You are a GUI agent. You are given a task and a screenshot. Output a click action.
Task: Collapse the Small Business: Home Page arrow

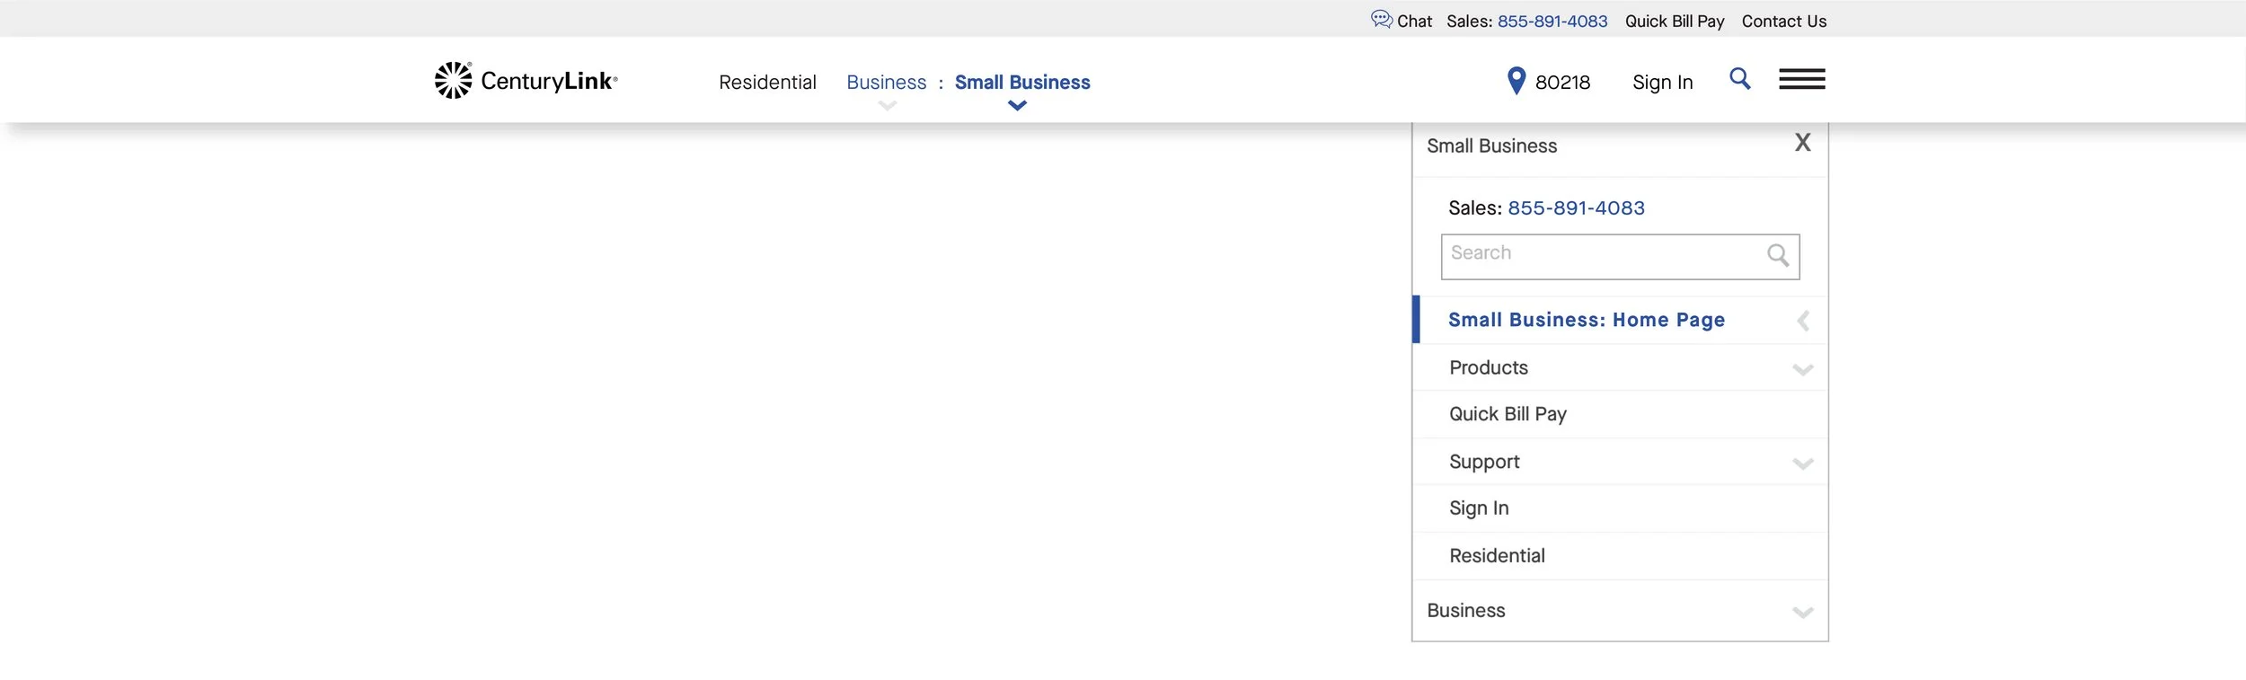coord(1802,321)
